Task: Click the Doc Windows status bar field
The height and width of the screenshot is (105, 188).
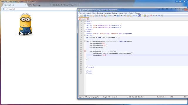Action: click(x=162, y=97)
